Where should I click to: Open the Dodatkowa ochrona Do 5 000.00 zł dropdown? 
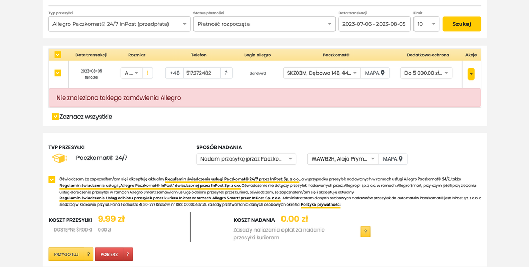(x=426, y=73)
